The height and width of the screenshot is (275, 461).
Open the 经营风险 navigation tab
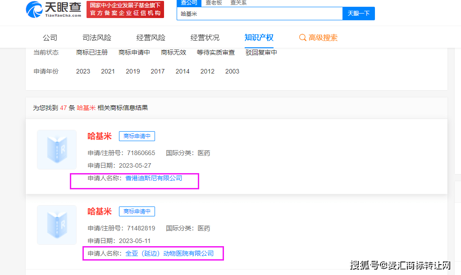[151, 38]
